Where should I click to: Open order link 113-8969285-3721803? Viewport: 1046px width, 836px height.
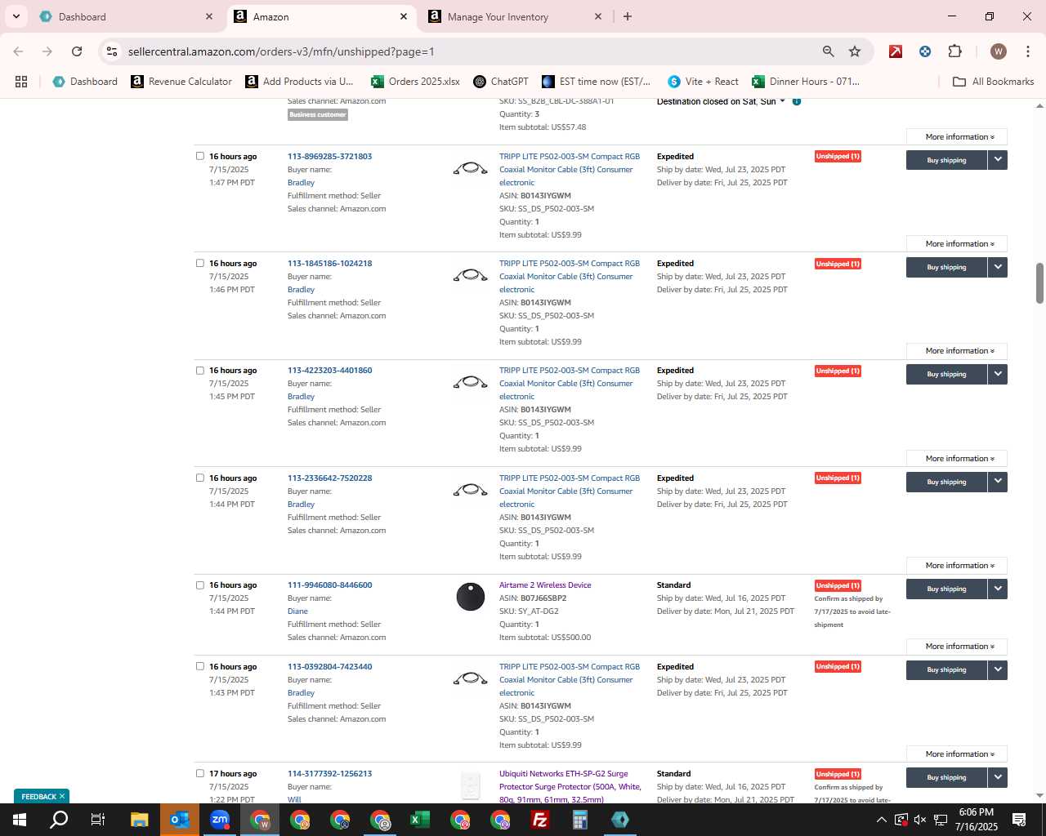329,156
